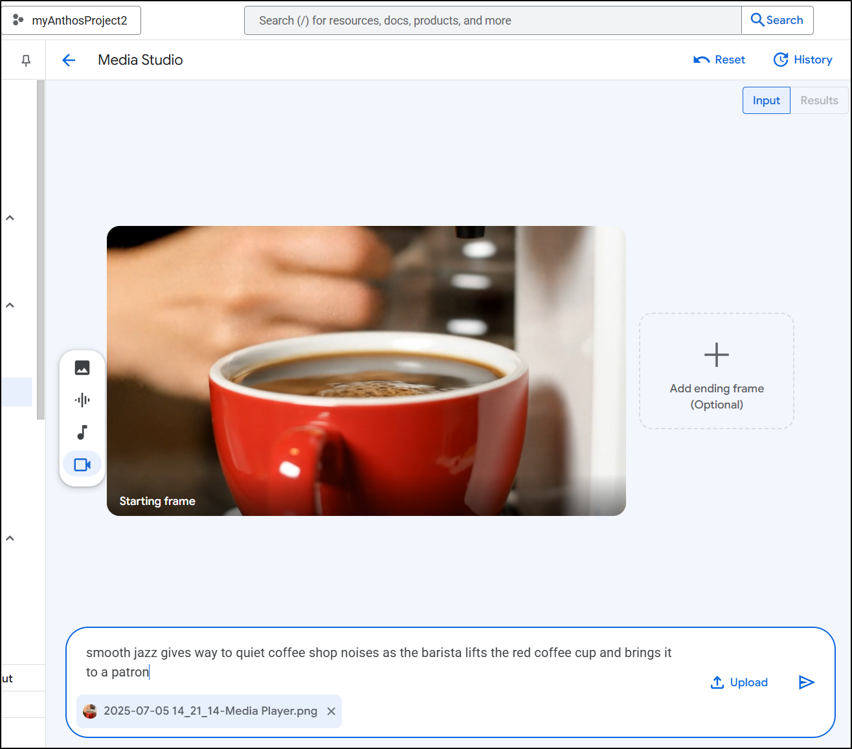Click the send prompt arrow icon

click(806, 682)
